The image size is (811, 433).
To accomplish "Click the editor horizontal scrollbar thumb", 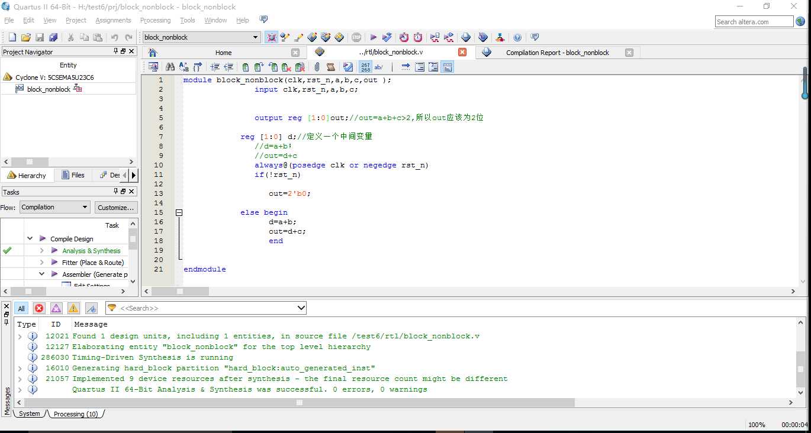I will pyautogui.click(x=180, y=291).
